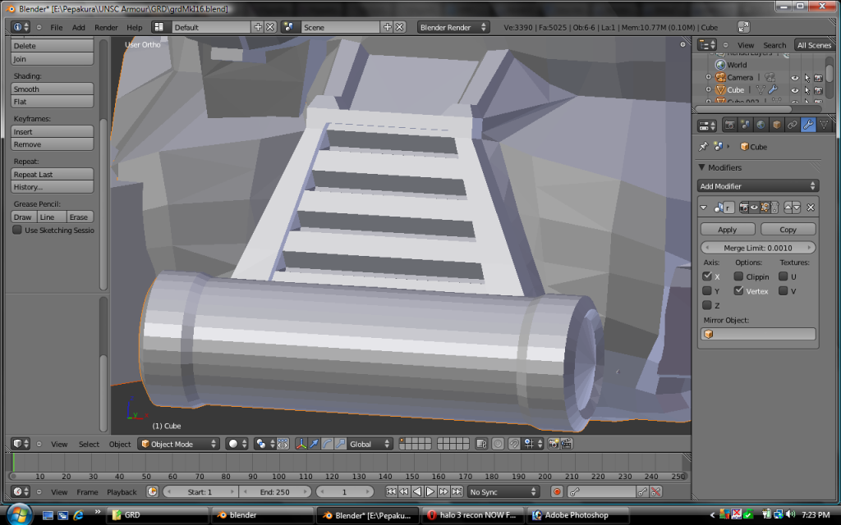This screenshot has width=841, height=525.
Task: Add a new scene with plus button
Action: click(388, 27)
